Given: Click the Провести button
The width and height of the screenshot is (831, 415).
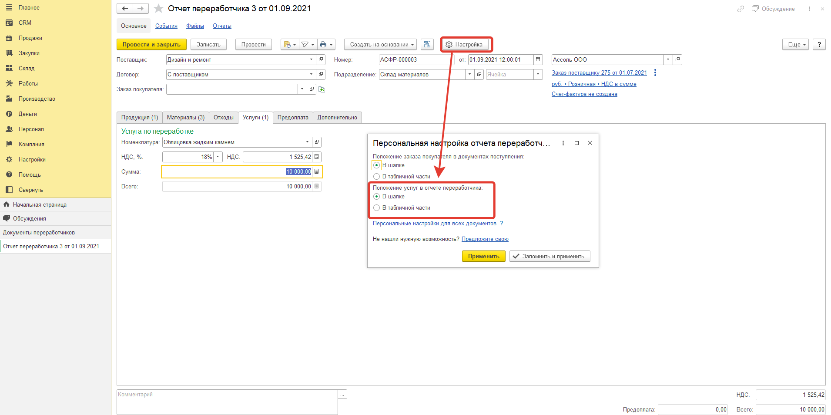Looking at the screenshot, I should point(254,44).
